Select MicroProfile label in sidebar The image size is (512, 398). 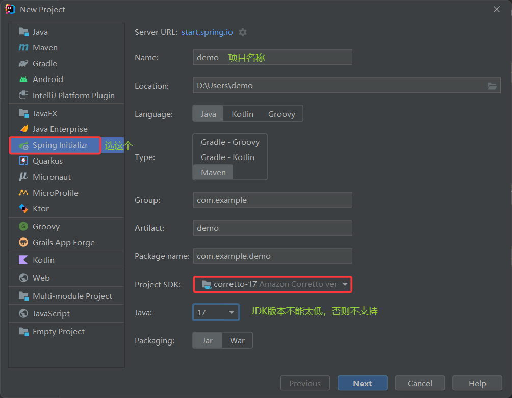pyautogui.click(x=56, y=193)
